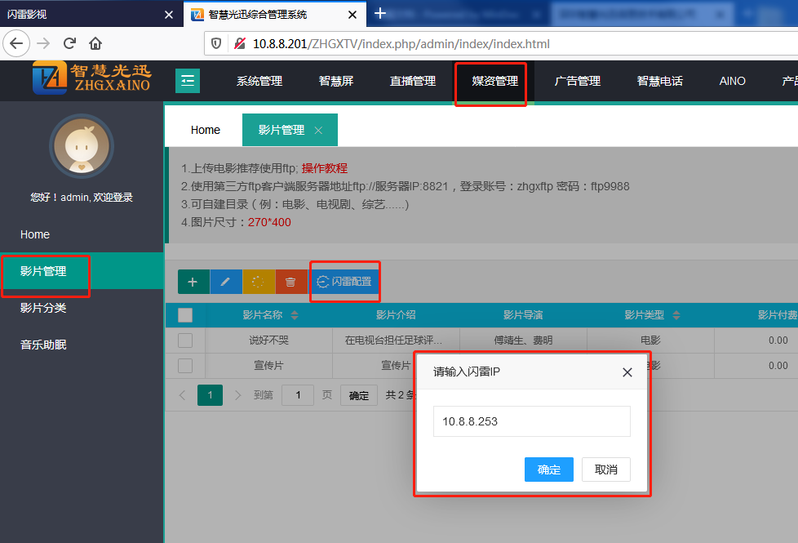Click the browser reload icon
The width and height of the screenshot is (798, 543).
pos(69,44)
